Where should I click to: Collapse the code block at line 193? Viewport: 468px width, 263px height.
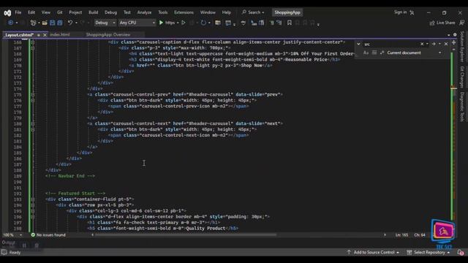click(x=32, y=199)
